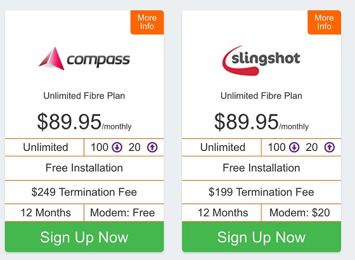This screenshot has height=260, width=355.
Task: Select the $249 Termination Fee row
Action: click(84, 192)
